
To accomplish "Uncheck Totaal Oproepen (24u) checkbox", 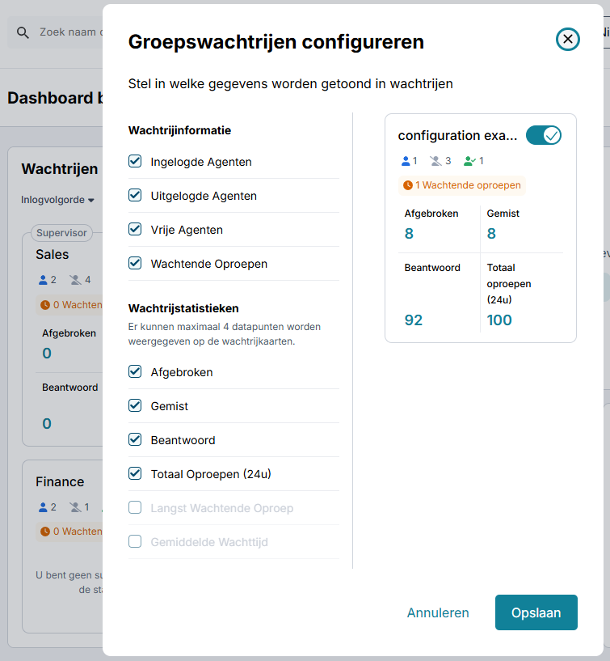I will (135, 474).
